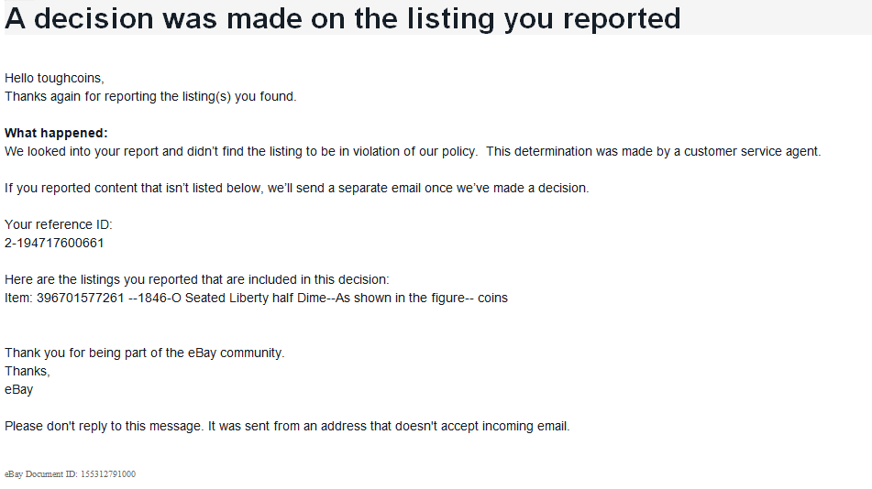
Task: Click the 'customer service agent' phrase
Action: click(x=752, y=151)
